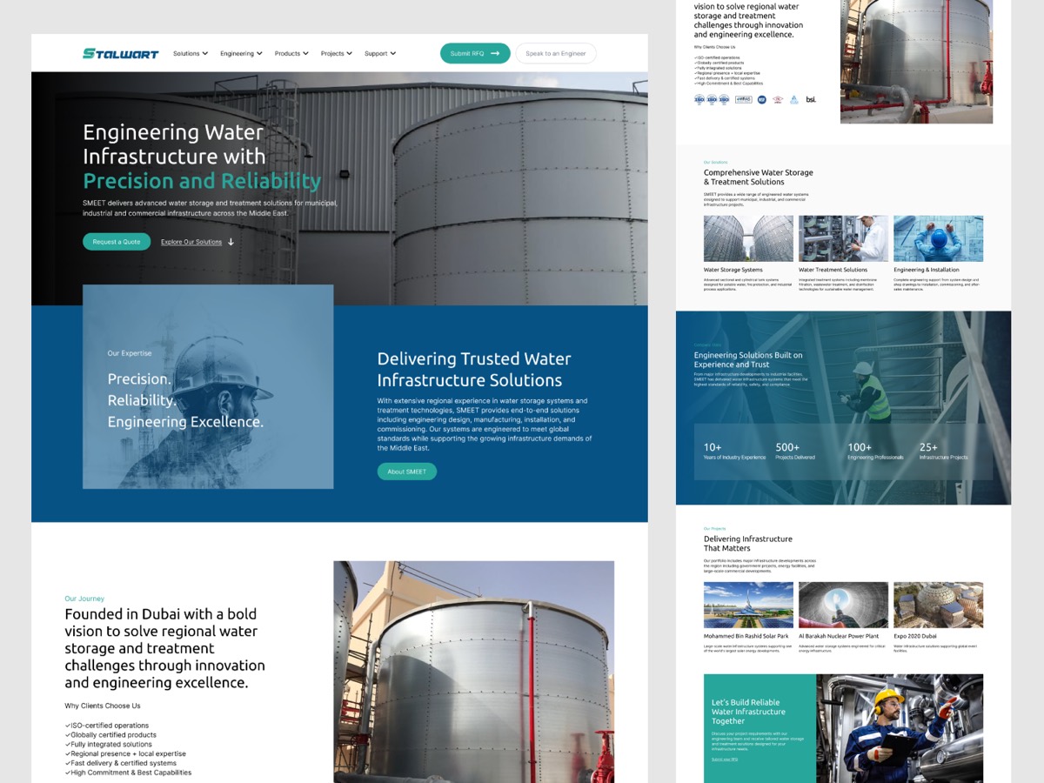Click the Delivering Infrastructure That Matters heading
This screenshot has height=783, width=1044.
(748, 544)
